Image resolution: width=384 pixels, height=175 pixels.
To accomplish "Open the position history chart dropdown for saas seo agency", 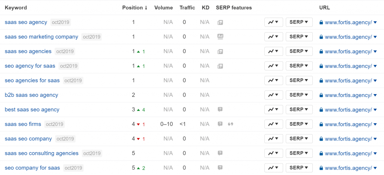I will (273, 22).
